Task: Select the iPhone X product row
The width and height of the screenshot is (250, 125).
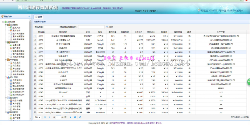Action: (140, 92)
